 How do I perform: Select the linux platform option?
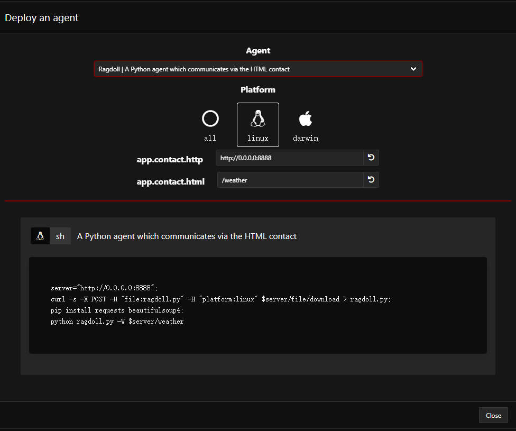258,125
